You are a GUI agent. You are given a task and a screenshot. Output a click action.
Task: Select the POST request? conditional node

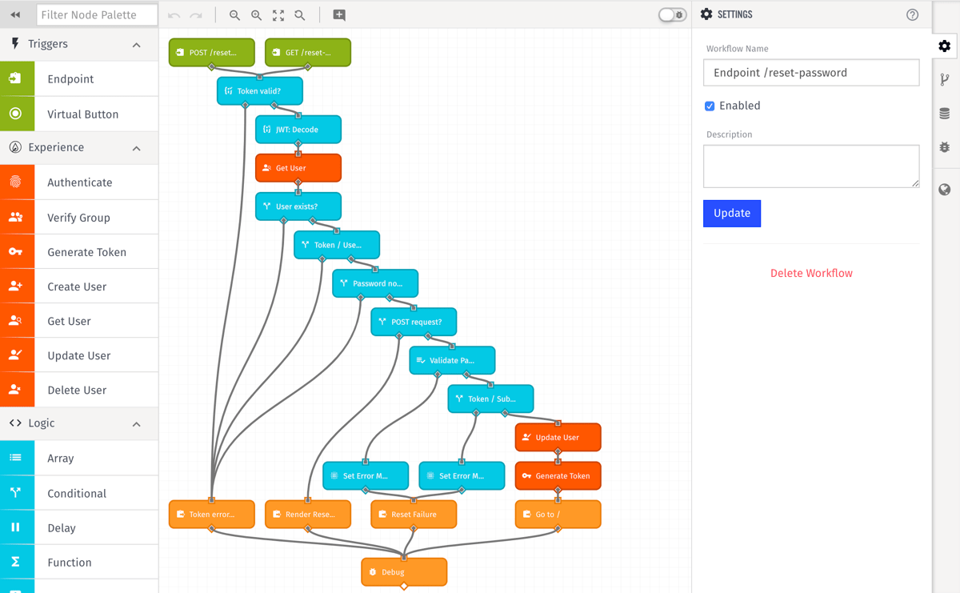pos(414,322)
